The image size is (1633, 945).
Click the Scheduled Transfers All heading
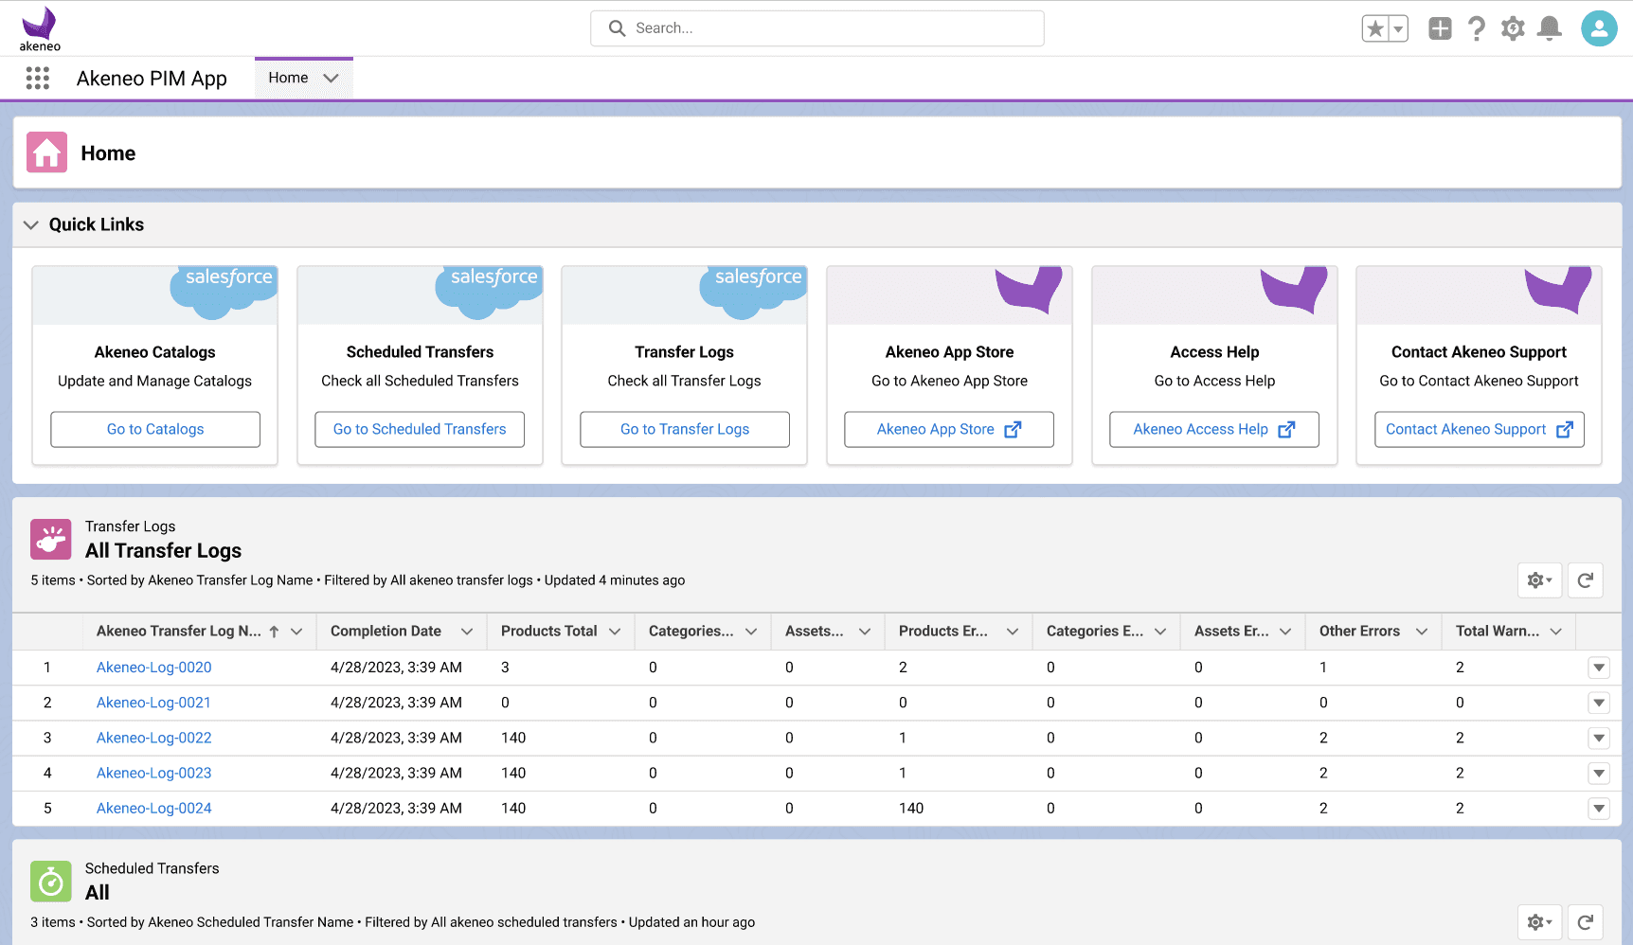click(98, 893)
